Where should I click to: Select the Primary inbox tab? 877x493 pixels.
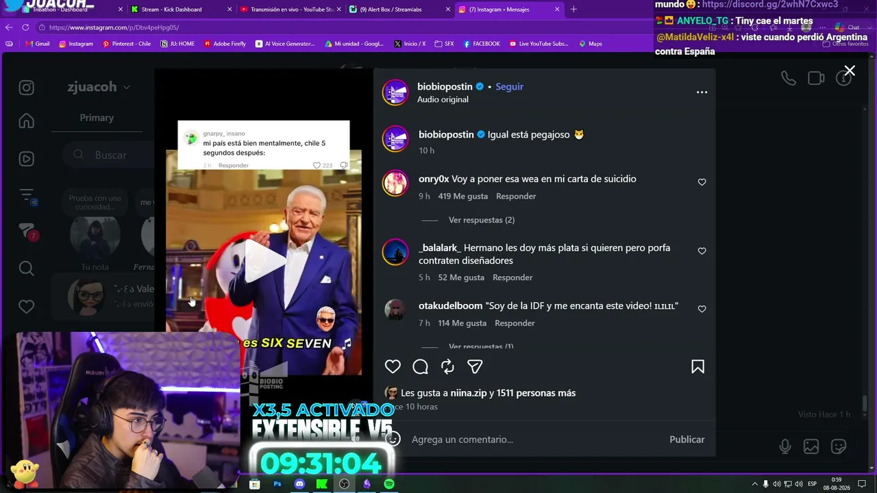pyautogui.click(x=97, y=118)
